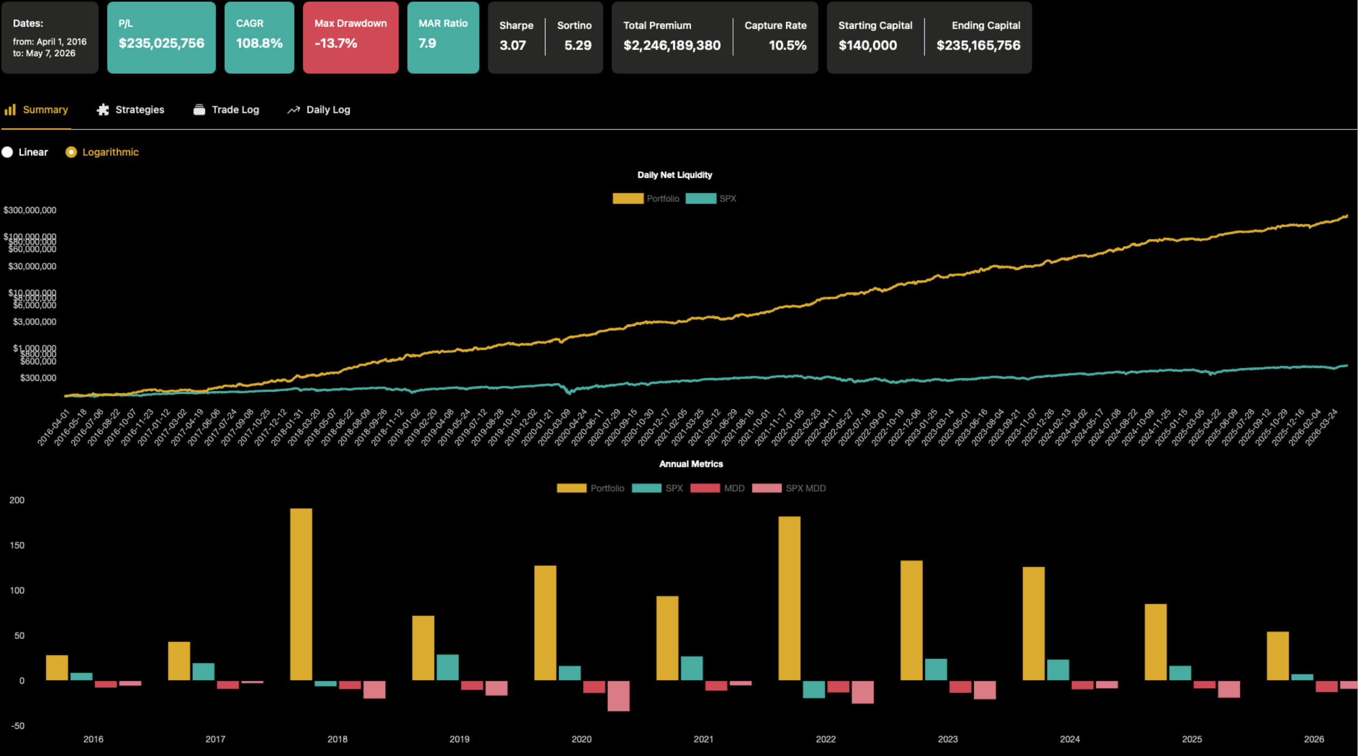Click the Ending Capital value $235,165,756
Screen dimensions: 1358x756
tap(978, 45)
